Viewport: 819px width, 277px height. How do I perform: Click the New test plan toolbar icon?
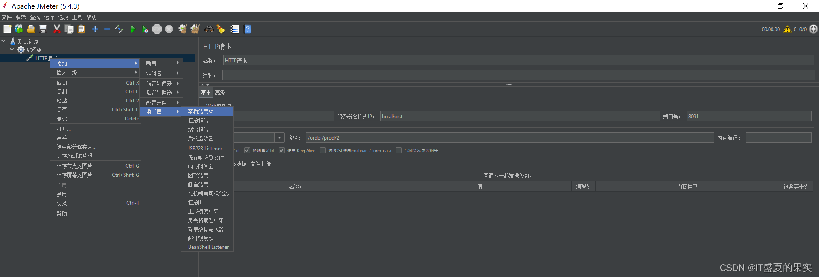tap(7, 29)
